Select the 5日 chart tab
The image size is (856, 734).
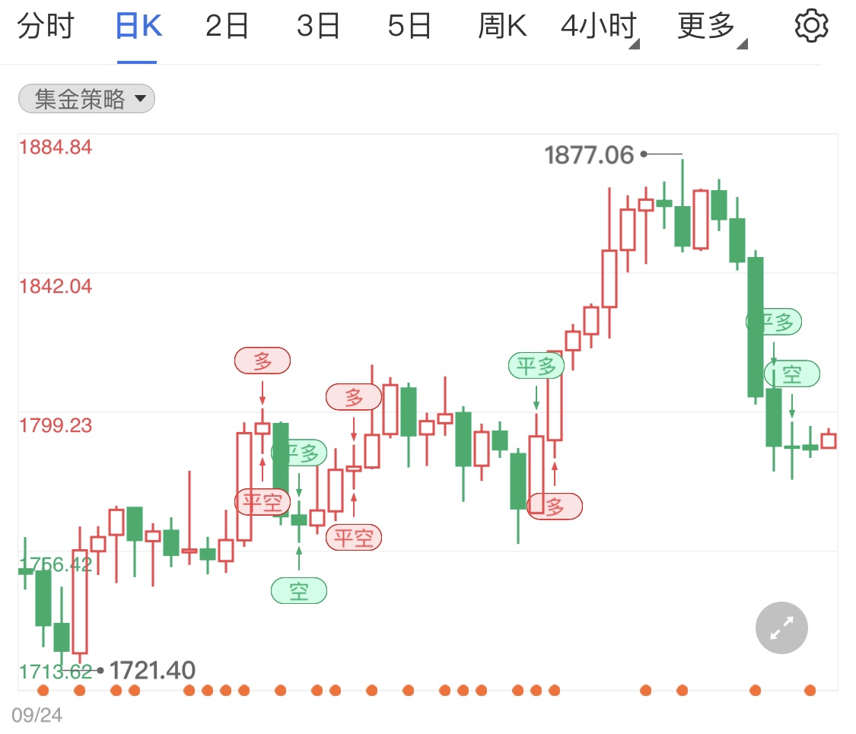pos(410,24)
